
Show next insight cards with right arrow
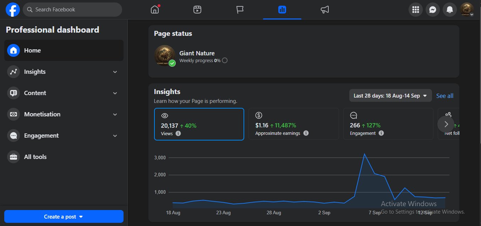coord(446,124)
